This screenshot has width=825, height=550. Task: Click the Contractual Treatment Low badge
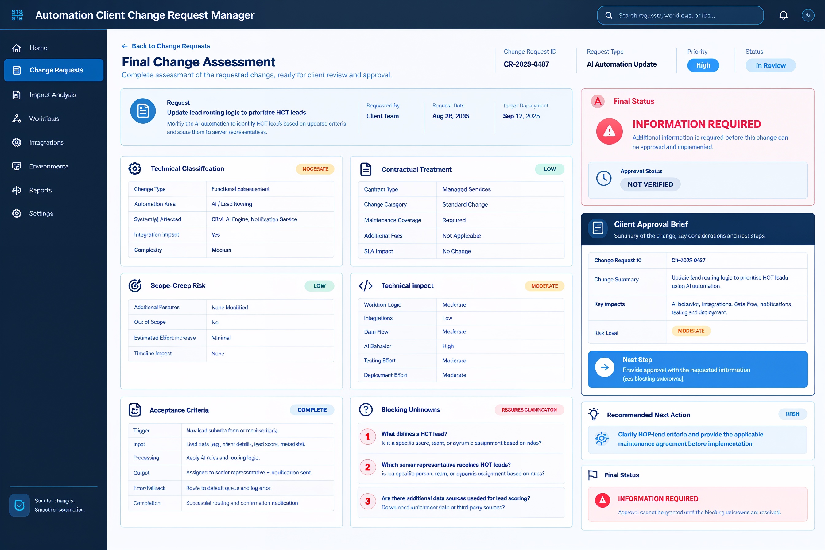(550, 169)
